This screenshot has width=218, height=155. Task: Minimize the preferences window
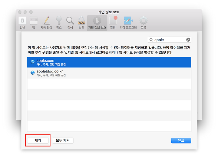[x=25, y=12]
